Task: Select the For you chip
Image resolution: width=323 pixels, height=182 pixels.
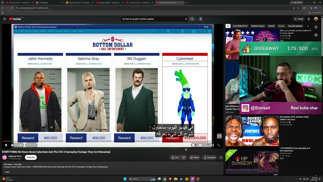Action: point(281,26)
